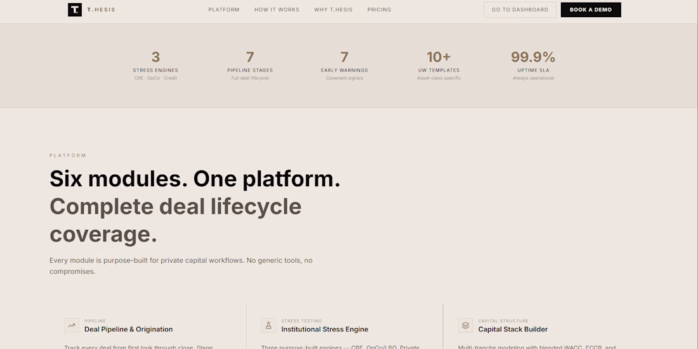Screen dimensions: 698x349
Task: Open the How It Works nav item
Action: 277,10
